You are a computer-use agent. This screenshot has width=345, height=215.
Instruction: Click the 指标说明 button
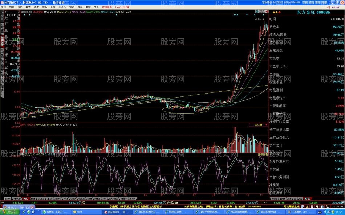(263, 154)
